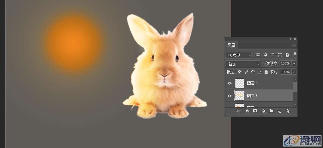Viewport: 323px width, 148px height.
Task: Click link layers chain icon
Action: [239, 111]
